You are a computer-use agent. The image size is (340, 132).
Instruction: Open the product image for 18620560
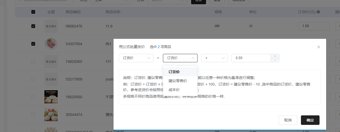(x=51, y=97)
